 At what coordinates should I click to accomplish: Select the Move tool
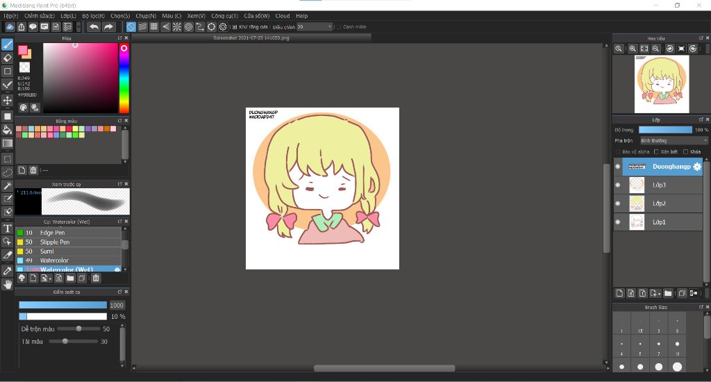(x=7, y=100)
